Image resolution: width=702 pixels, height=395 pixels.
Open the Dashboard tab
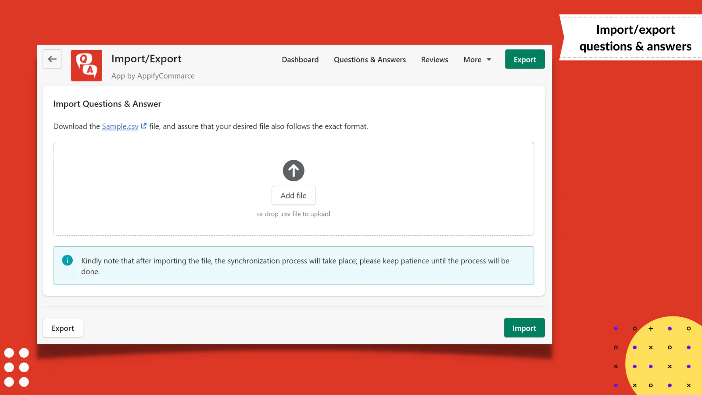(x=300, y=60)
